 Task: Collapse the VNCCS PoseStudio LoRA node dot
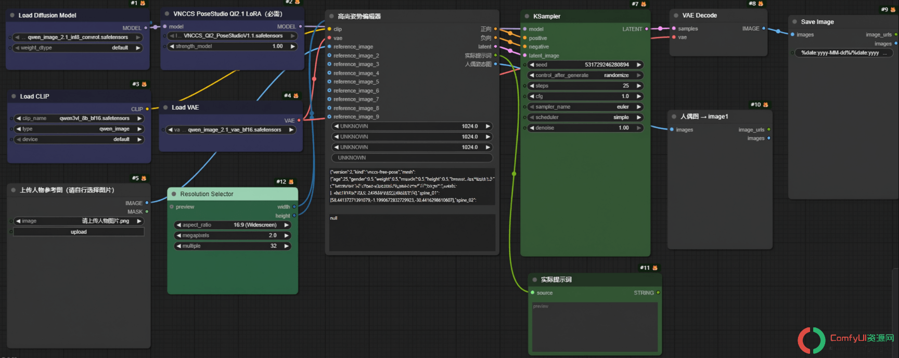click(167, 14)
